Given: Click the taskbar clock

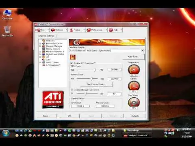Looking at the screenshot, I should pyautogui.click(x=186, y=133).
